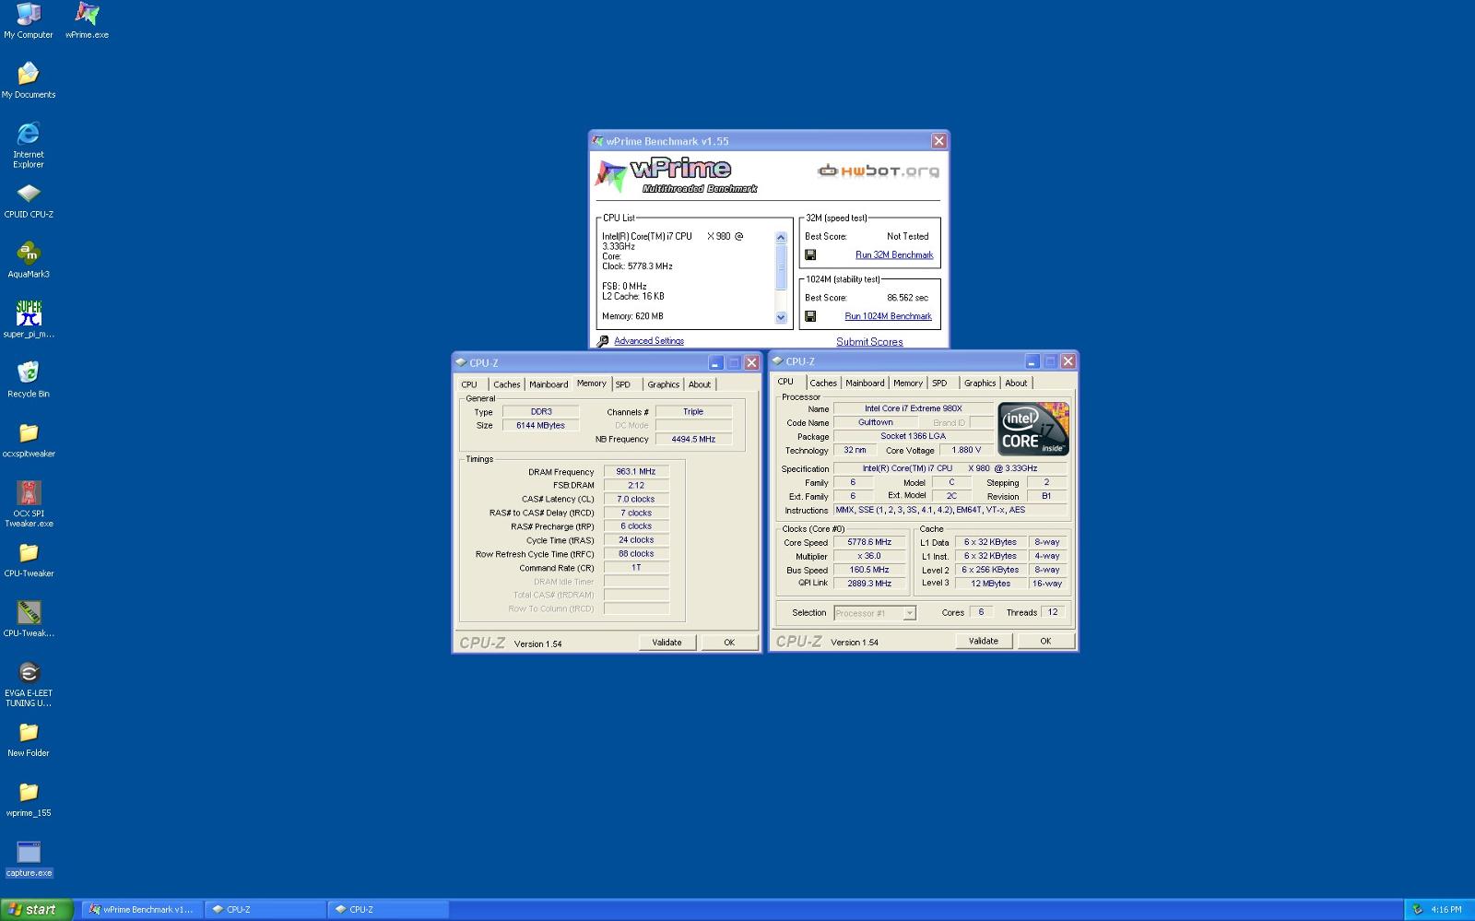This screenshot has width=1475, height=921.
Task: Click the Gulftown code name value
Action: click(875, 423)
